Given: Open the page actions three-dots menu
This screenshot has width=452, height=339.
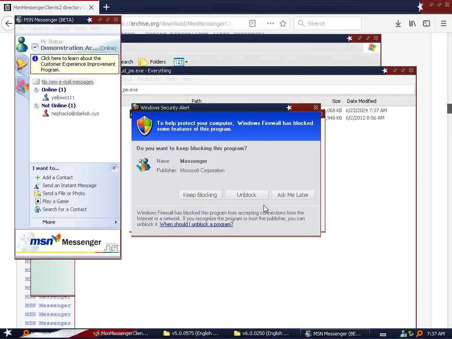Looking at the screenshot, I should (271, 23).
